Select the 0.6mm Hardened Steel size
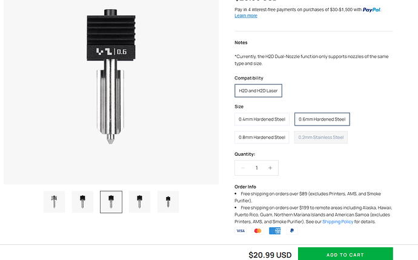 322,119
